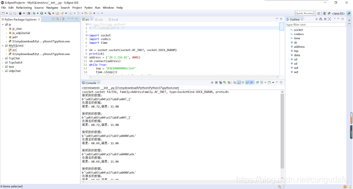Expand the TcpChat project node
The width and height of the screenshot is (353, 189).
[x=3, y=58]
